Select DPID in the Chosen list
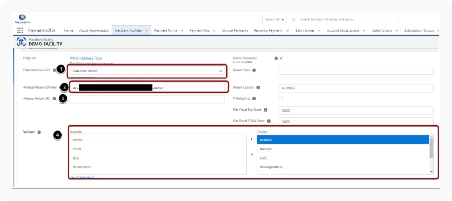The image size is (452, 201). pos(343,158)
